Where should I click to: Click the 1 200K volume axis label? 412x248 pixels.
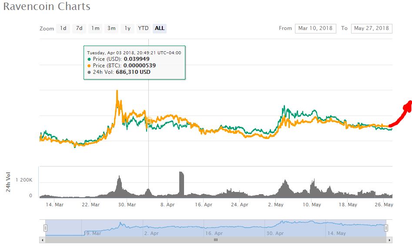(x=24, y=180)
